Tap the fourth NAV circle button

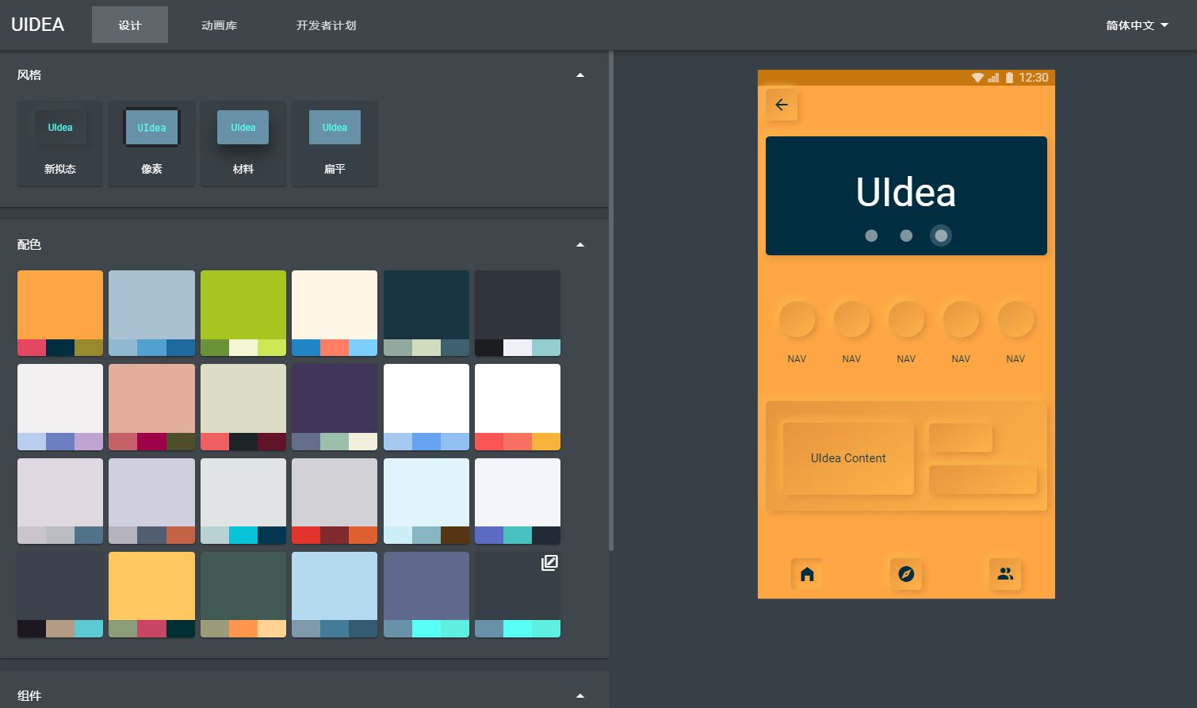(961, 320)
